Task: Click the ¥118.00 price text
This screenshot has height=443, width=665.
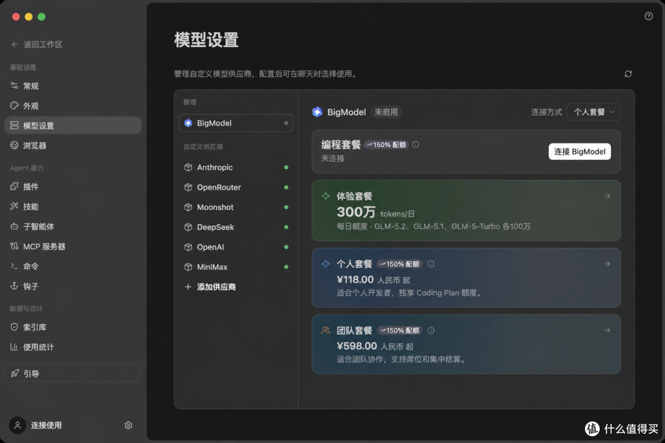Action: [355, 279]
